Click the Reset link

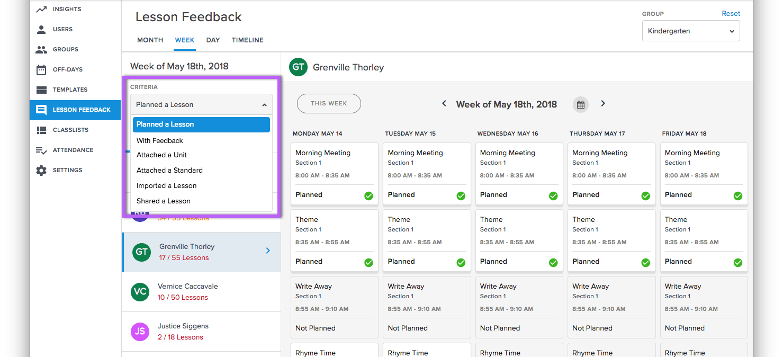pos(731,14)
